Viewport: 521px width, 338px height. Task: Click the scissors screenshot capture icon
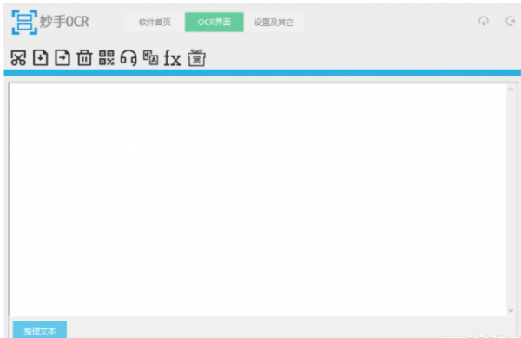(x=18, y=58)
